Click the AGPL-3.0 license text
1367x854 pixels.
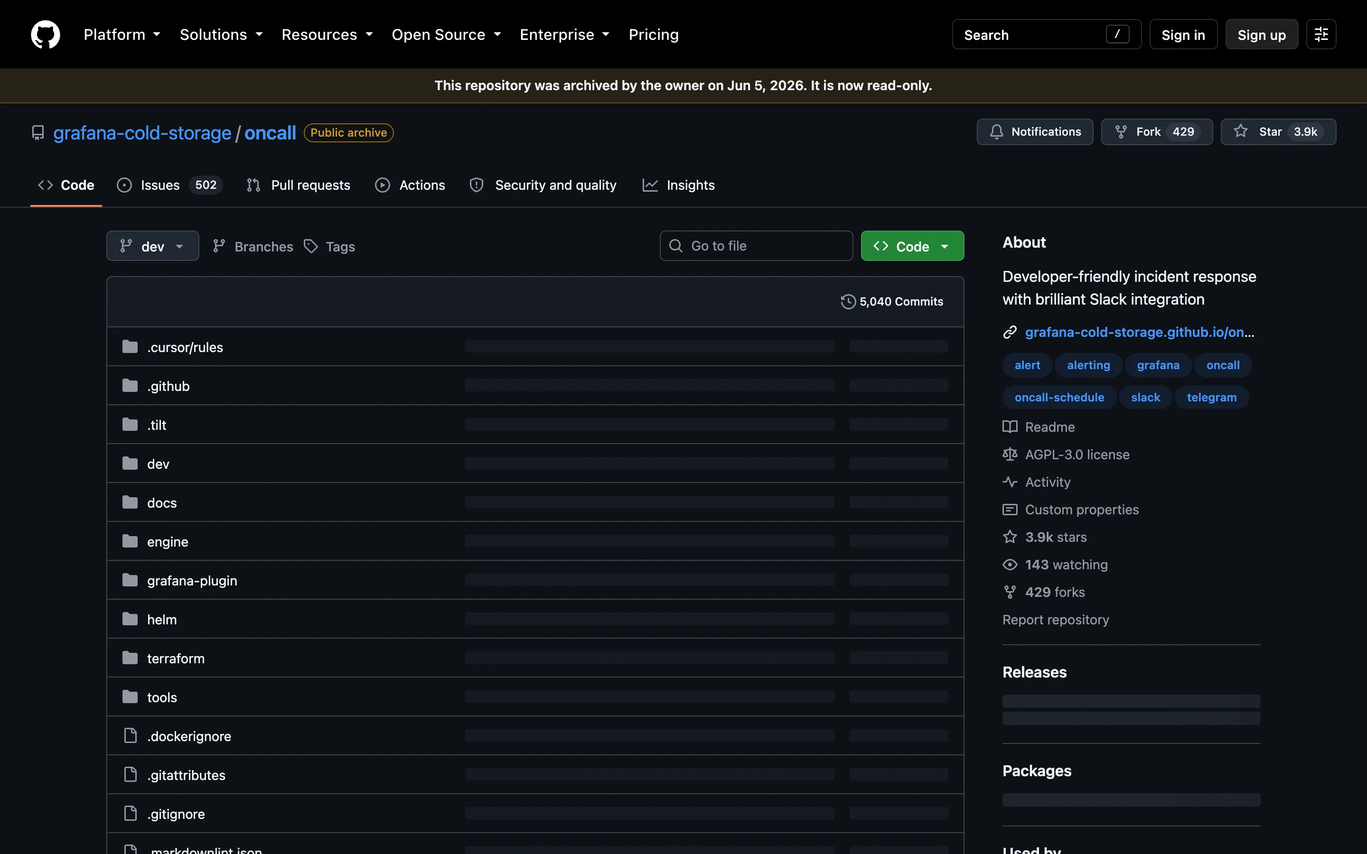1077,455
